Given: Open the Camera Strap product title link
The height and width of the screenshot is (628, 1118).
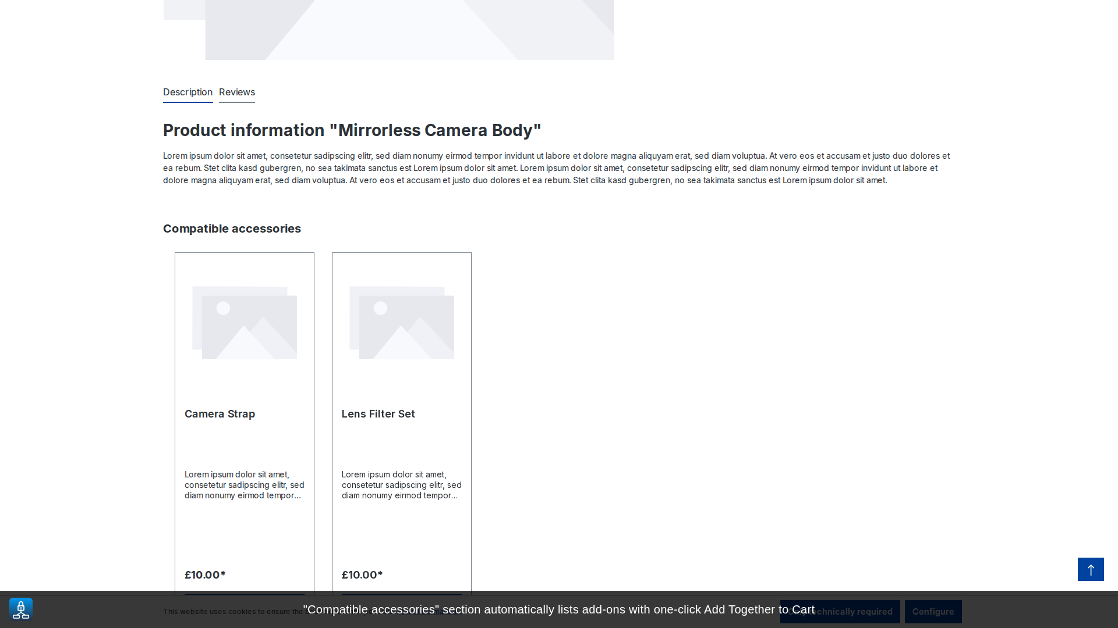Looking at the screenshot, I should point(220,414).
